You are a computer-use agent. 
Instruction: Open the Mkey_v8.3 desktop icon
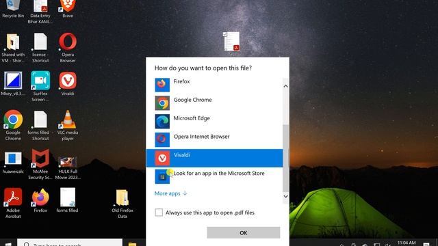[13, 84]
